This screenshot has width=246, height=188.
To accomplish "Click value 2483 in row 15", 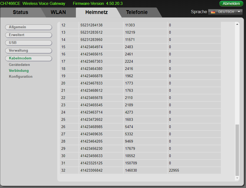I will tap(129, 47).
